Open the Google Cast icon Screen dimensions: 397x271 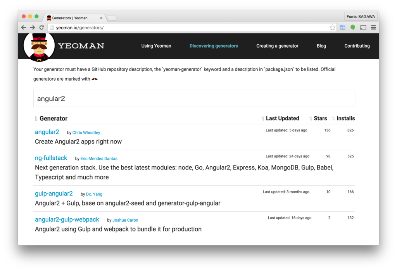pyautogui.click(x=363, y=28)
